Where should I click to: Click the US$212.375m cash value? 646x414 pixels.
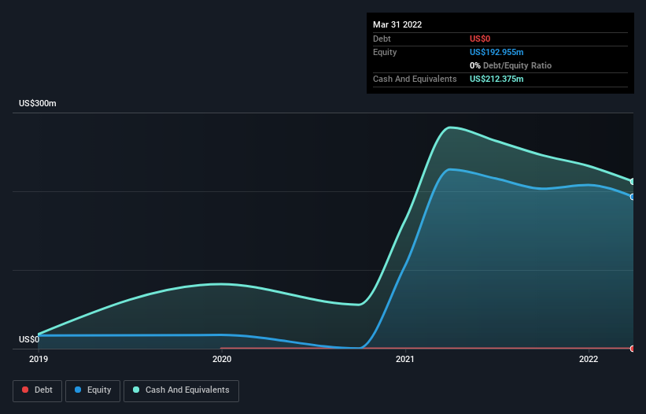coord(496,79)
